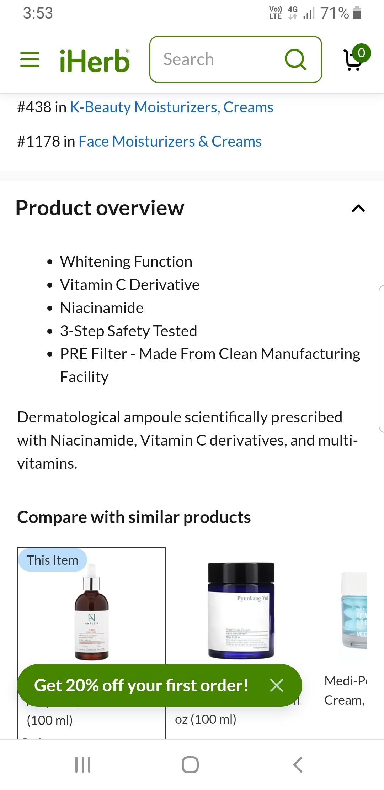
Task: Tap the search magnifier icon
Action: pyautogui.click(x=295, y=59)
